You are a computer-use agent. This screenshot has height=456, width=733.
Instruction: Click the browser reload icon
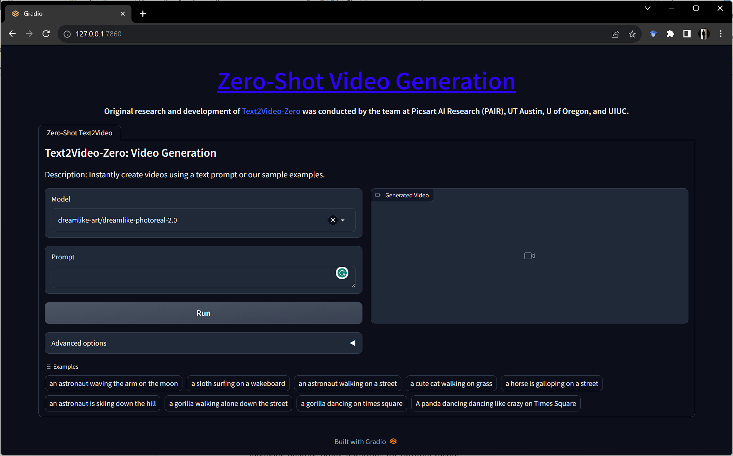pos(46,34)
